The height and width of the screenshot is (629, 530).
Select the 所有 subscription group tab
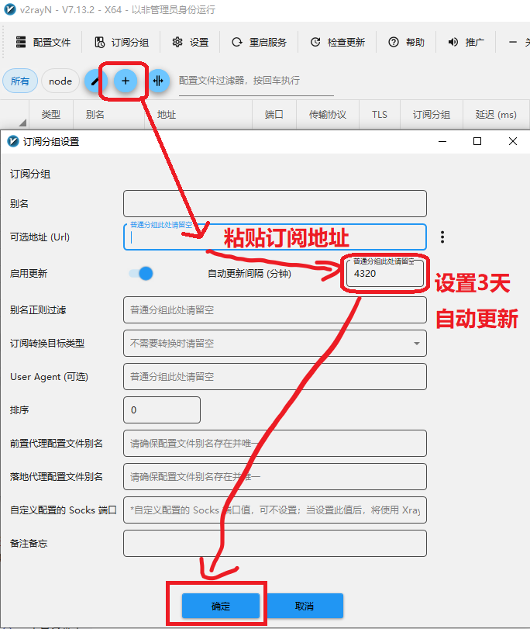[20, 81]
